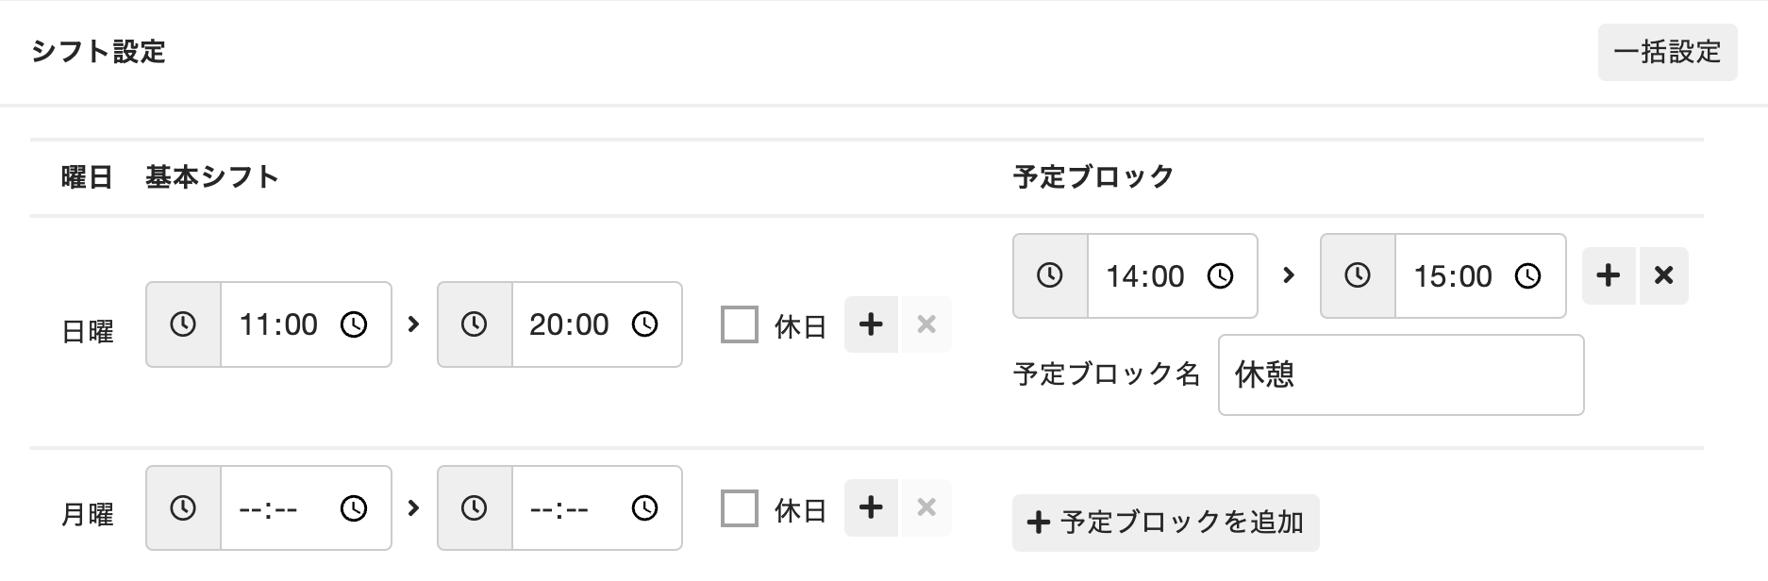Click clock icon left of Sunday 11:00 start

click(183, 324)
